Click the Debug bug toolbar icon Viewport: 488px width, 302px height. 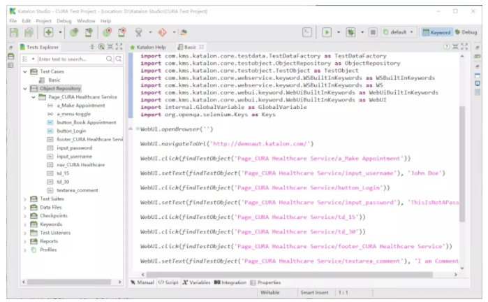[x=350, y=32]
